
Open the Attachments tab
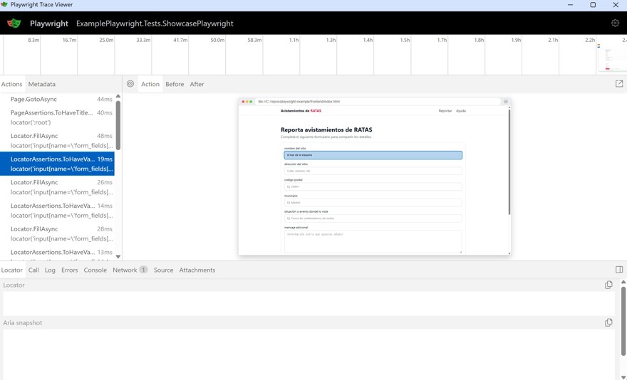197,270
